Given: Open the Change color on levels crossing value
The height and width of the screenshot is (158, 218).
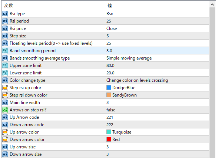Looking at the screenshot, I should (x=157, y=80).
